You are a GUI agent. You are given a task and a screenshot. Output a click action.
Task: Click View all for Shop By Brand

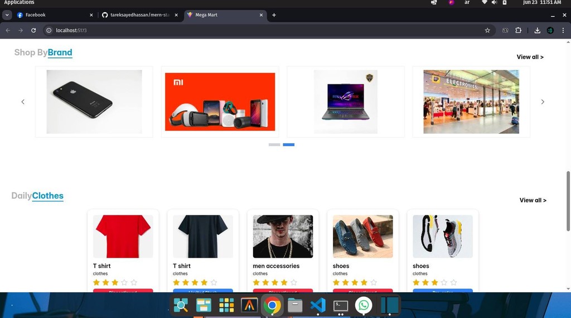tap(530, 57)
